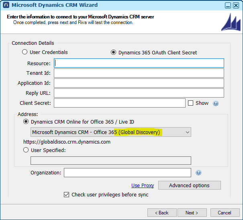243x220 pixels.
Task: Select the User Credentials radio option
Action: click(25, 52)
